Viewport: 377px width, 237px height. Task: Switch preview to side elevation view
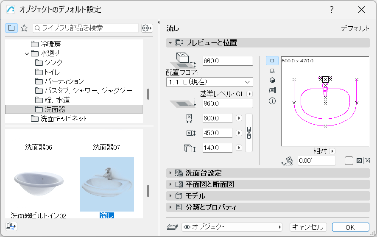(272, 71)
